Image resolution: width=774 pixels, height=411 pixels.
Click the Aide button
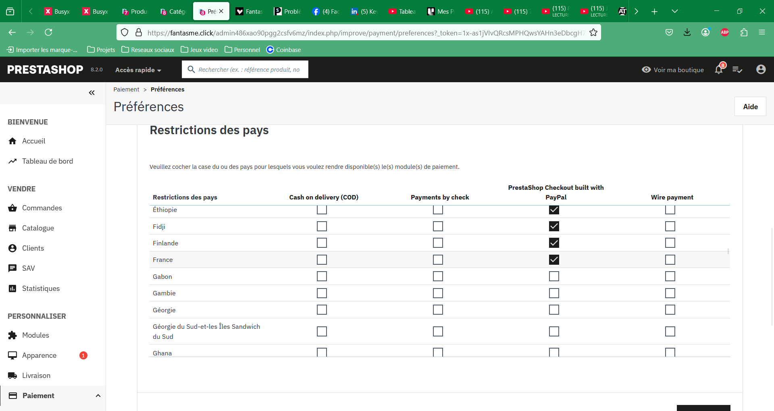click(x=750, y=107)
